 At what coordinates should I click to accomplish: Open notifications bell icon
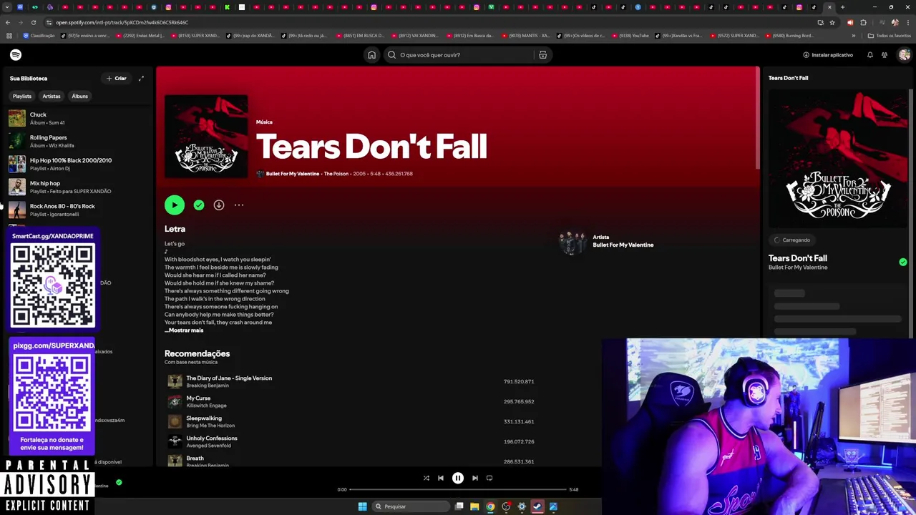click(x=870, y=55)
